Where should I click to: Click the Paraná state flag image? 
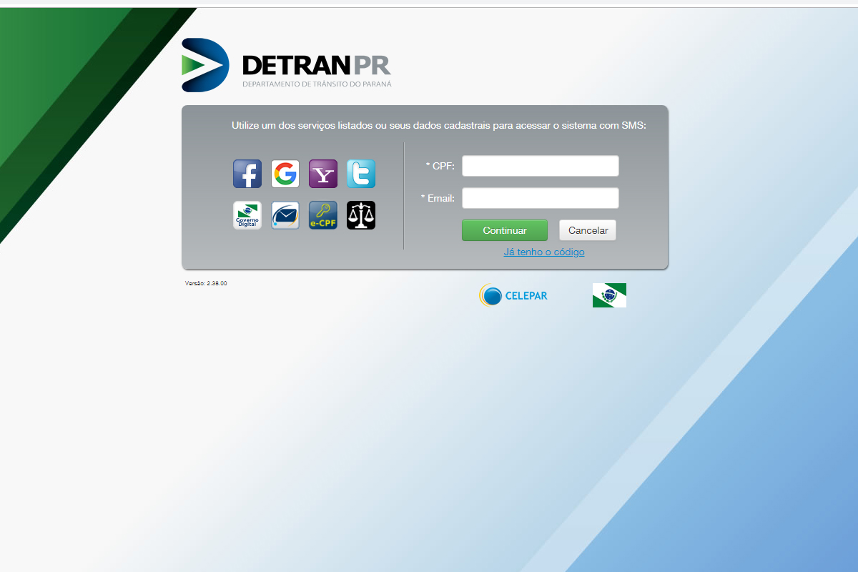pos(609,295)
